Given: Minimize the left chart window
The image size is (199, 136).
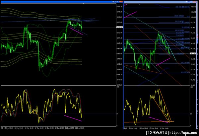Looking at the screenshot, I should pos(114,1).
